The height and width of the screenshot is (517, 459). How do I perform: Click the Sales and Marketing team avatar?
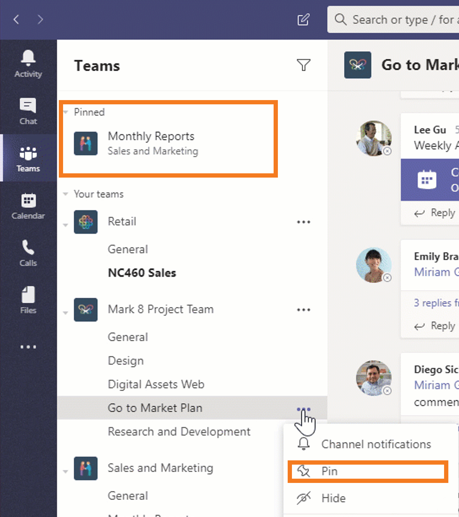point(86,468)
